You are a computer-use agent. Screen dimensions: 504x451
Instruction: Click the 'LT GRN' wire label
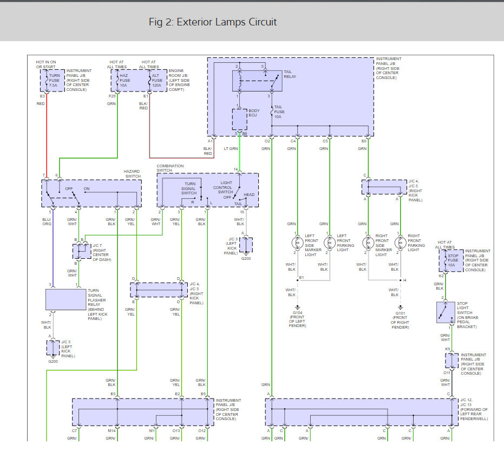click(x=231, y=148)
